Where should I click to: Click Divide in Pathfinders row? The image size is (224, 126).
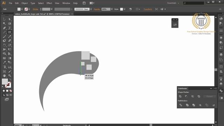[x=181, y=105]
